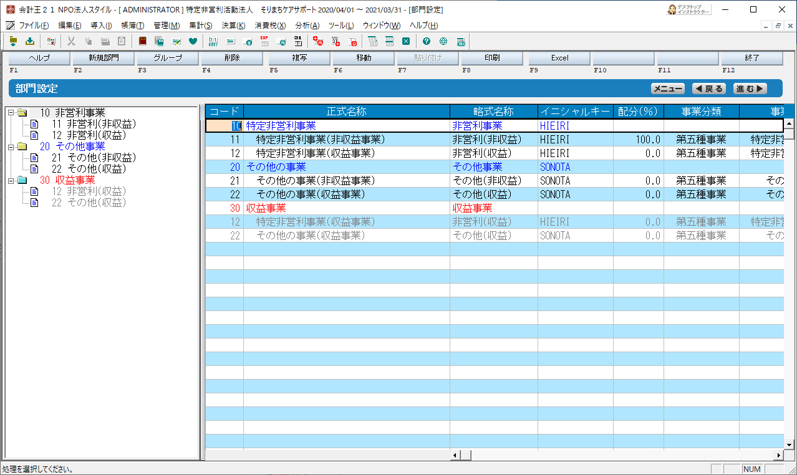Click the two-books icon beside the red book
The width and height of the screenshot is (797, 475).
(x=159, y=41)
